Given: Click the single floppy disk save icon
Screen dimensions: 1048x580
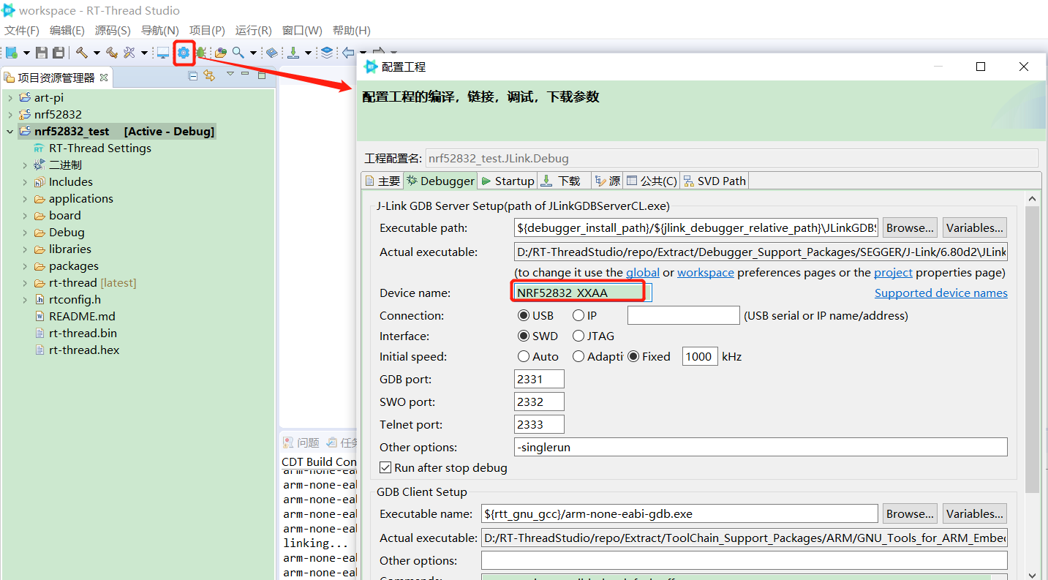Looking at the screenshot, I should (x=42, y=53).
